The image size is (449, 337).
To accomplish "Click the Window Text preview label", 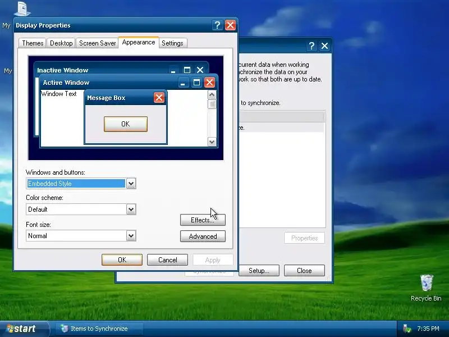I will click(x=59, y=94).
